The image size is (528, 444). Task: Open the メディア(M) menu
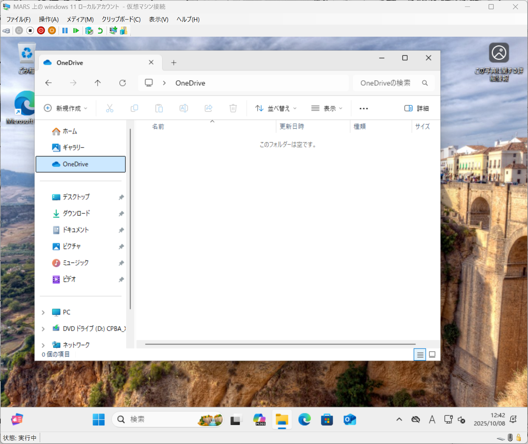tap(80, 19)
